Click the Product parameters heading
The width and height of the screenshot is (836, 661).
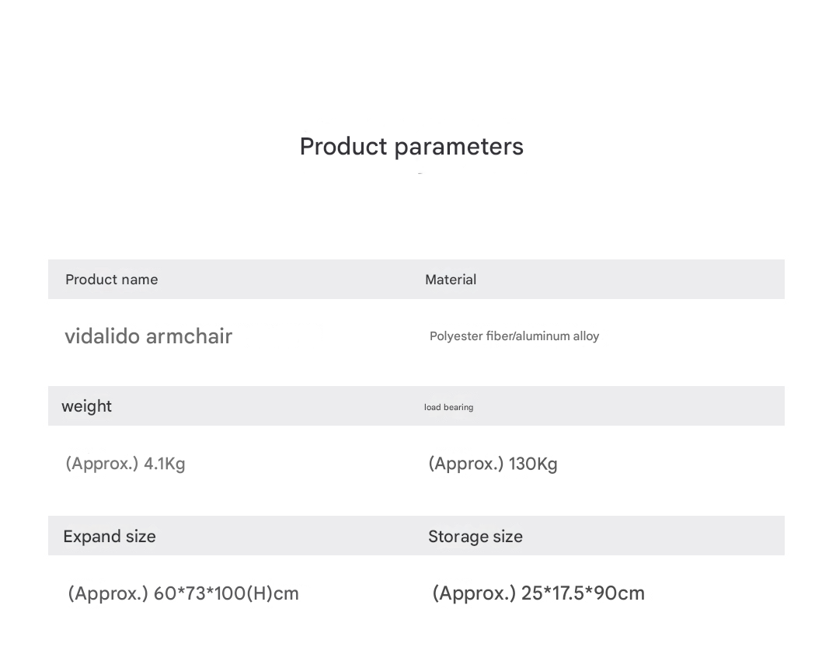pyautogui.click(x=412, y=147)
